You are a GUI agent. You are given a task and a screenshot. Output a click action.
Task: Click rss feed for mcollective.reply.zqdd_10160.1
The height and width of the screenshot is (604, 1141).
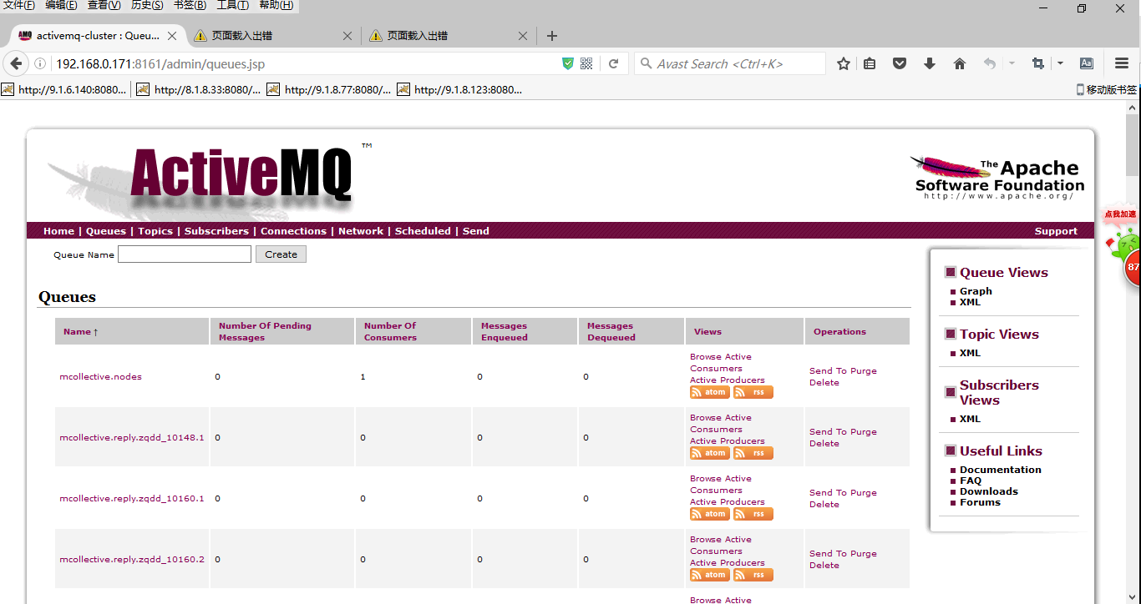pyautogui.click(x=753, y=514)
